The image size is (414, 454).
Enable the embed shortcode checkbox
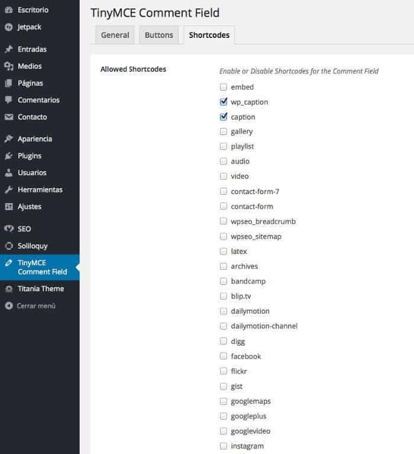pos(224,87)
